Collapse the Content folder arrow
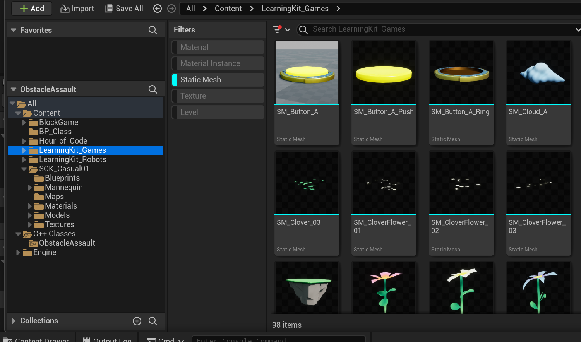 [x=18, y=113]
